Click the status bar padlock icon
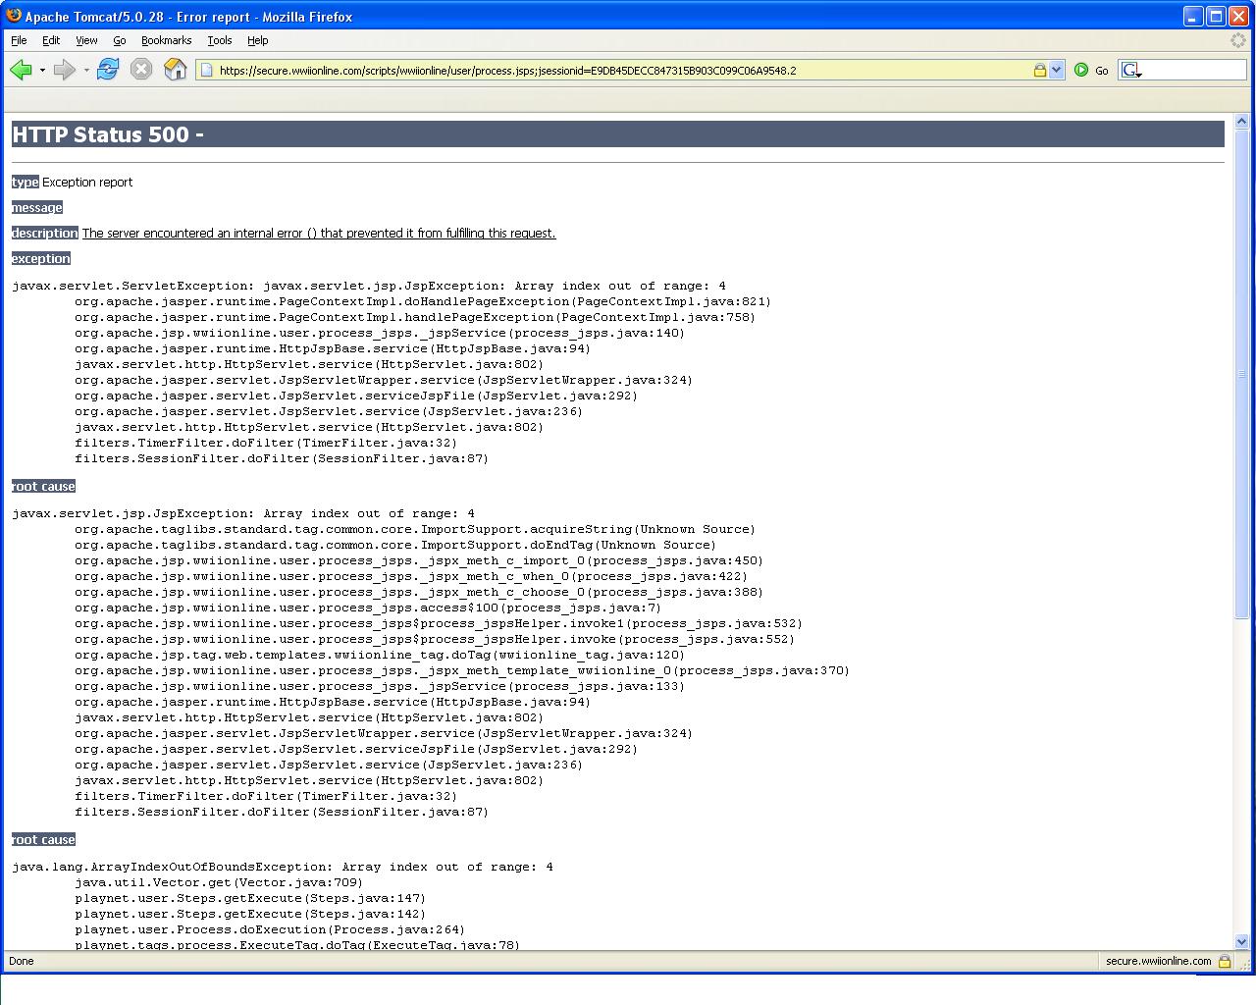Viewport: 1256px width, 1005px height. 1225,962
